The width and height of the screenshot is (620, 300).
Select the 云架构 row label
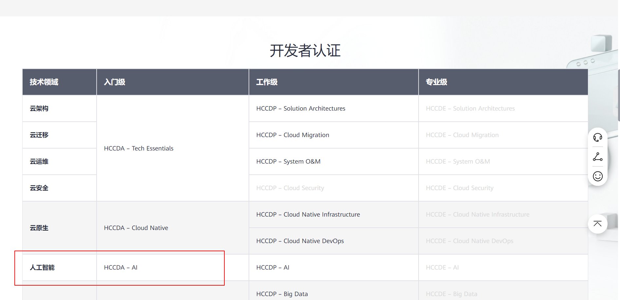[39, 109]
